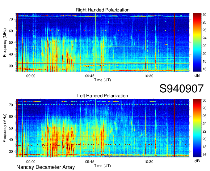Click the 30 dB value on top color bar

coord(204,15)
